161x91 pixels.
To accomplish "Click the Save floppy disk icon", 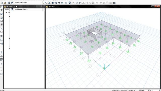I will 9,3.
